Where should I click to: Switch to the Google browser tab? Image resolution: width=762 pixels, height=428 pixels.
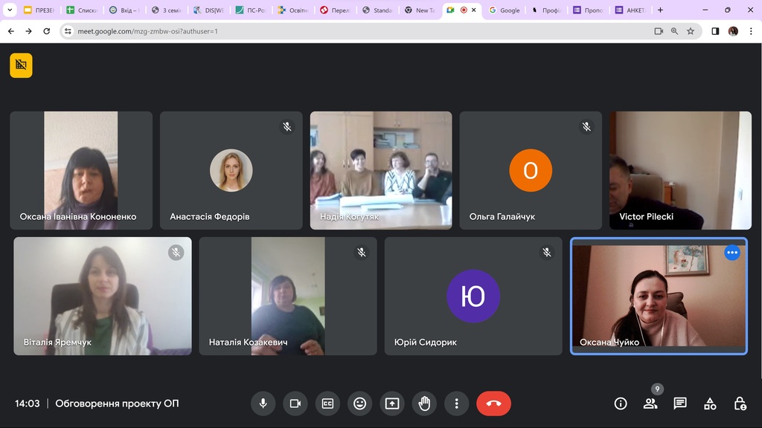pyautogui.click(x=505, y=10)
